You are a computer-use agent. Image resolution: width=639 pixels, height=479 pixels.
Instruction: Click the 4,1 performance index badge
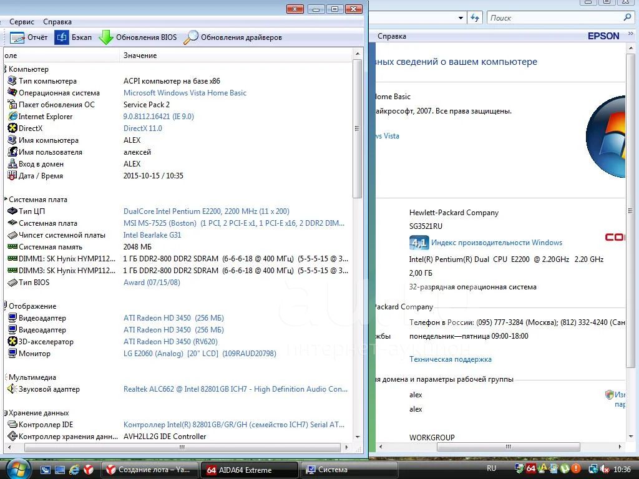[419, 243]
